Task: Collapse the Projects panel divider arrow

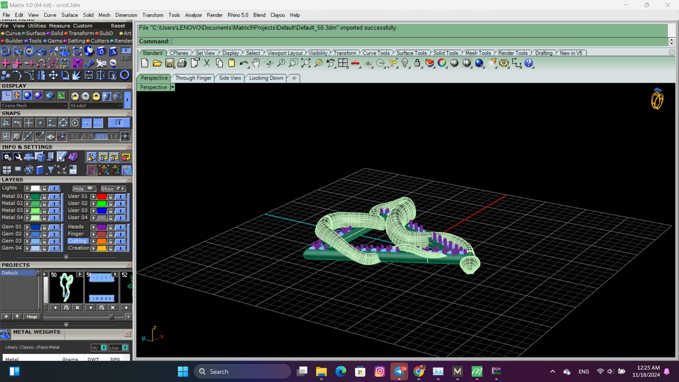Action: (66, 324)
